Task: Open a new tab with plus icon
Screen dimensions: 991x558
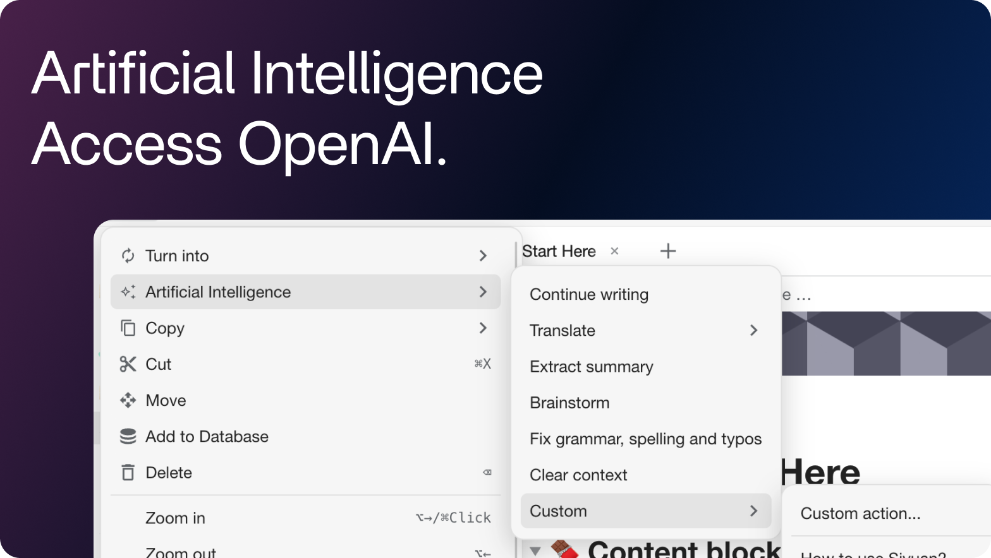Action: 668,251
